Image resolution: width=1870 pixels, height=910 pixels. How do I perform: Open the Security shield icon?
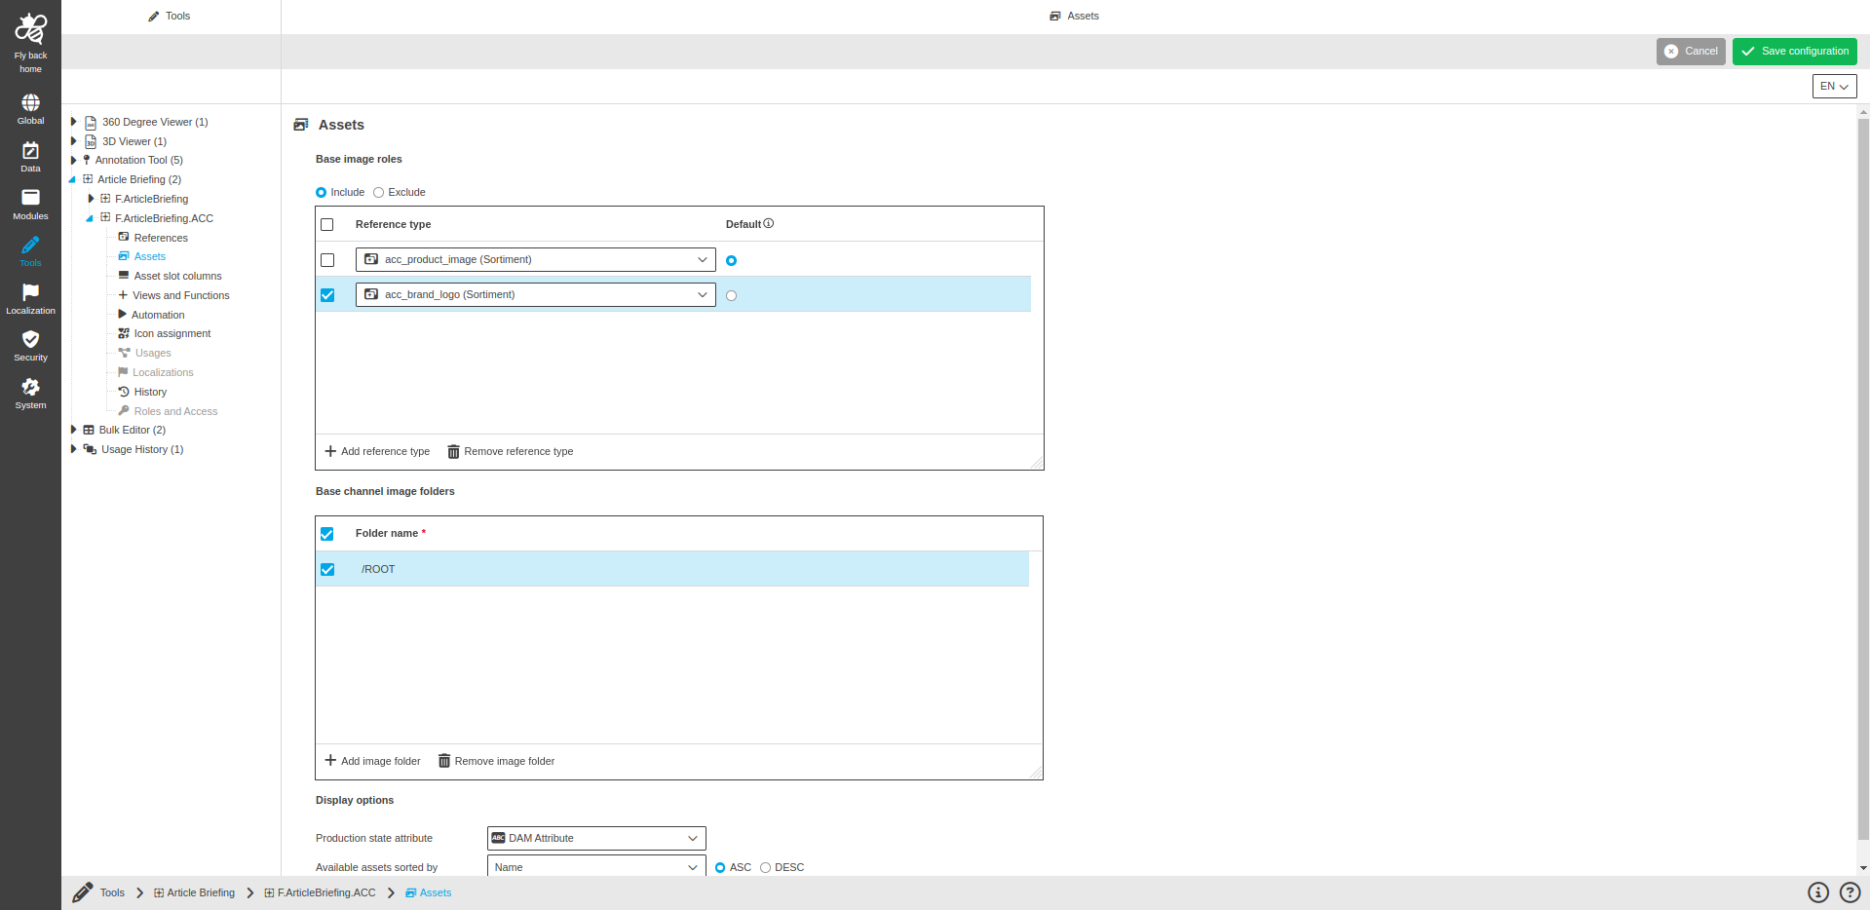click(x=30, y=339)
